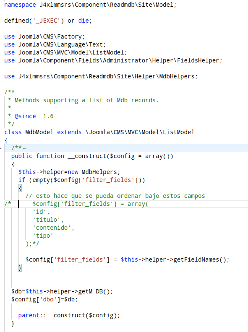Expand the folded /** docblock ellipsis
The image size is (248, 332).
[25, 148]
